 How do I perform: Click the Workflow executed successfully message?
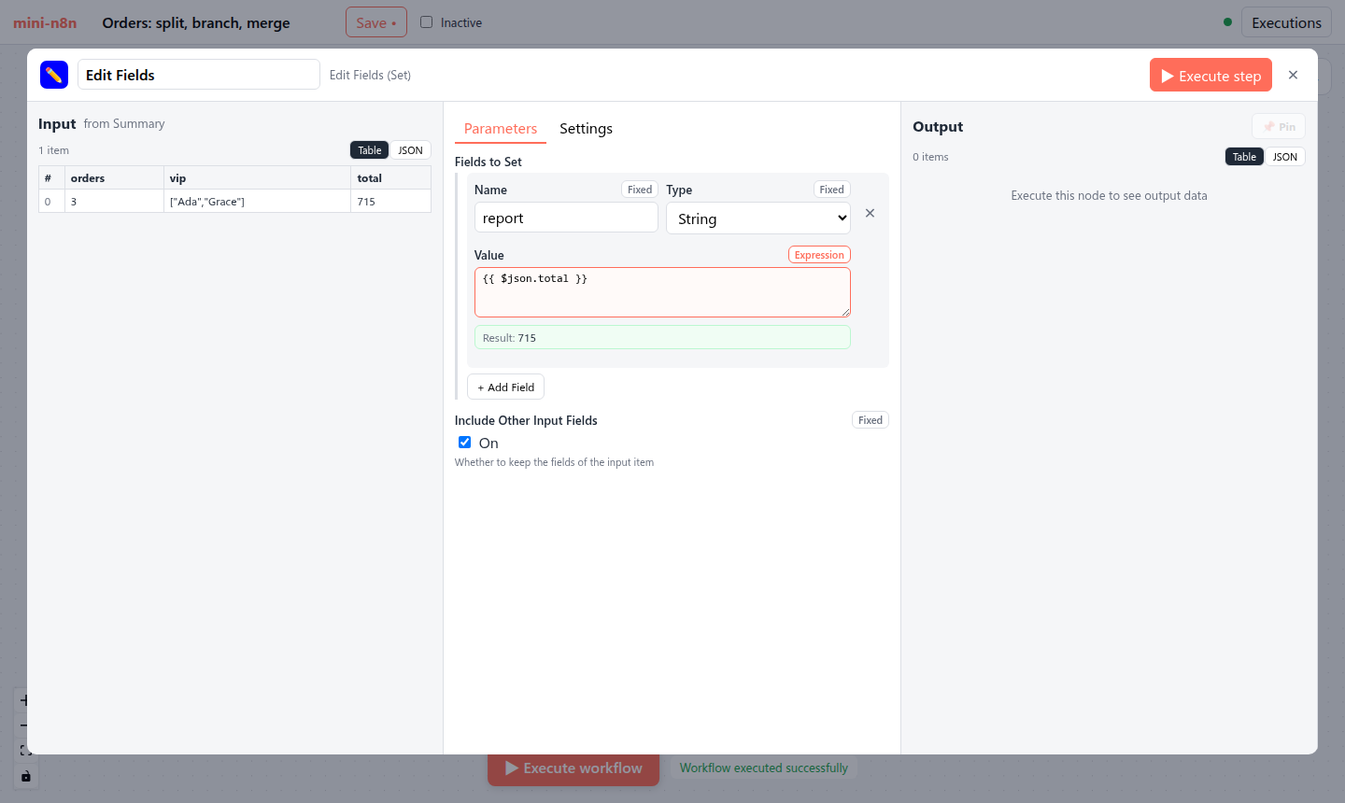tap(764, 768)
